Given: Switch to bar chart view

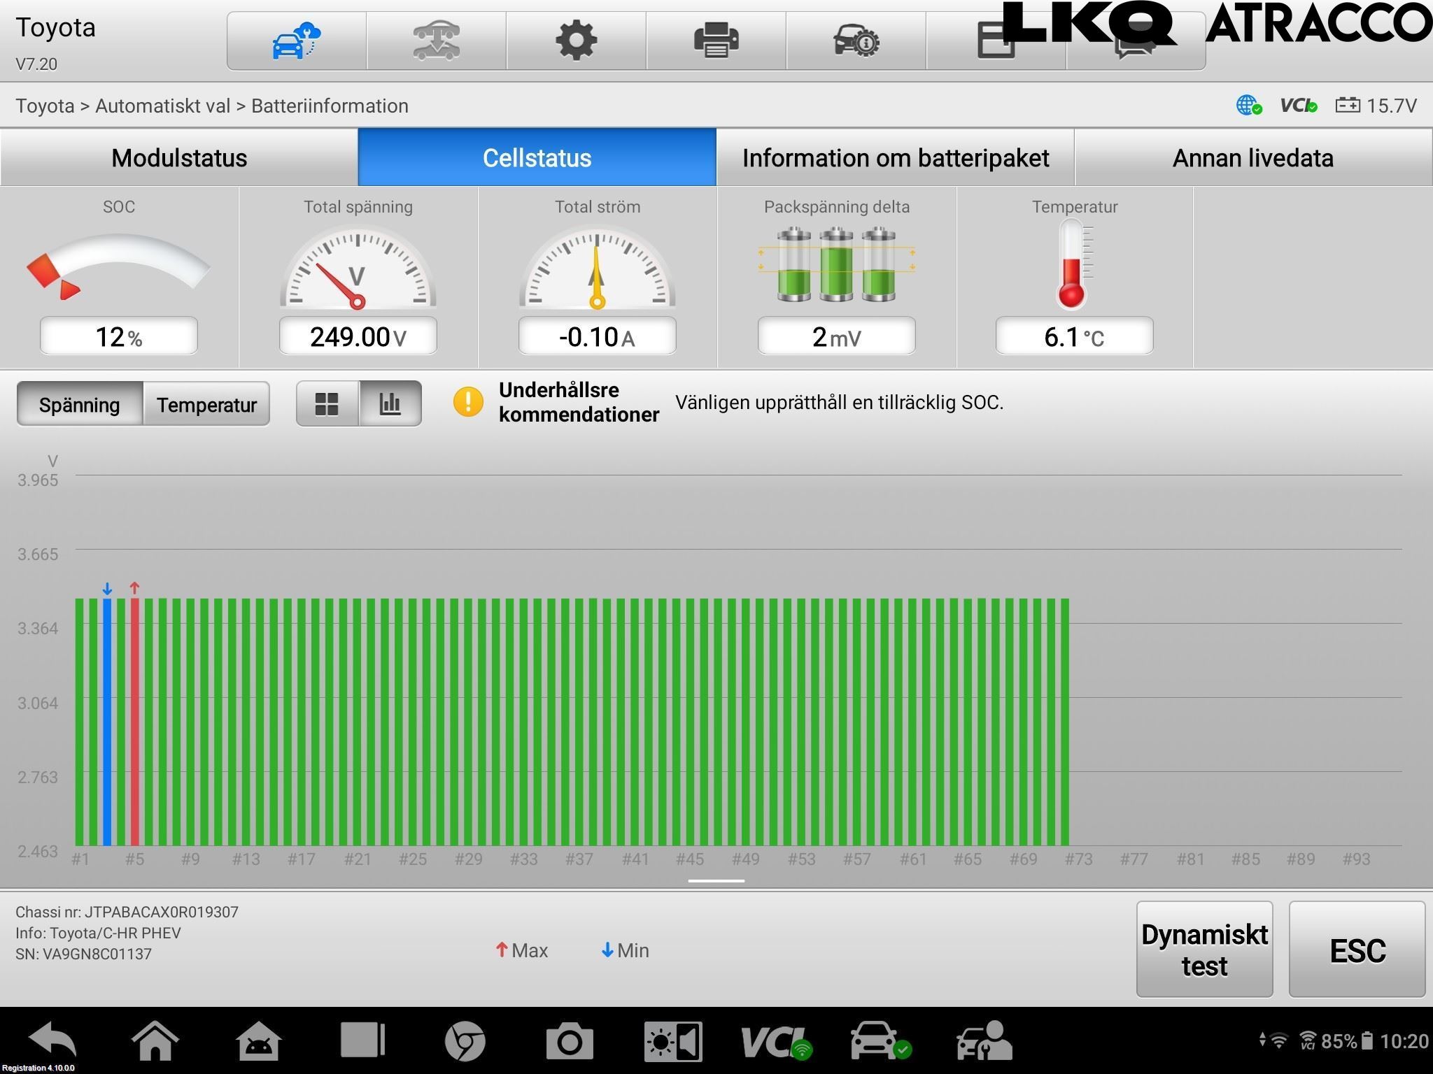Looking at the screenshot, I should (x=390, y=403).
